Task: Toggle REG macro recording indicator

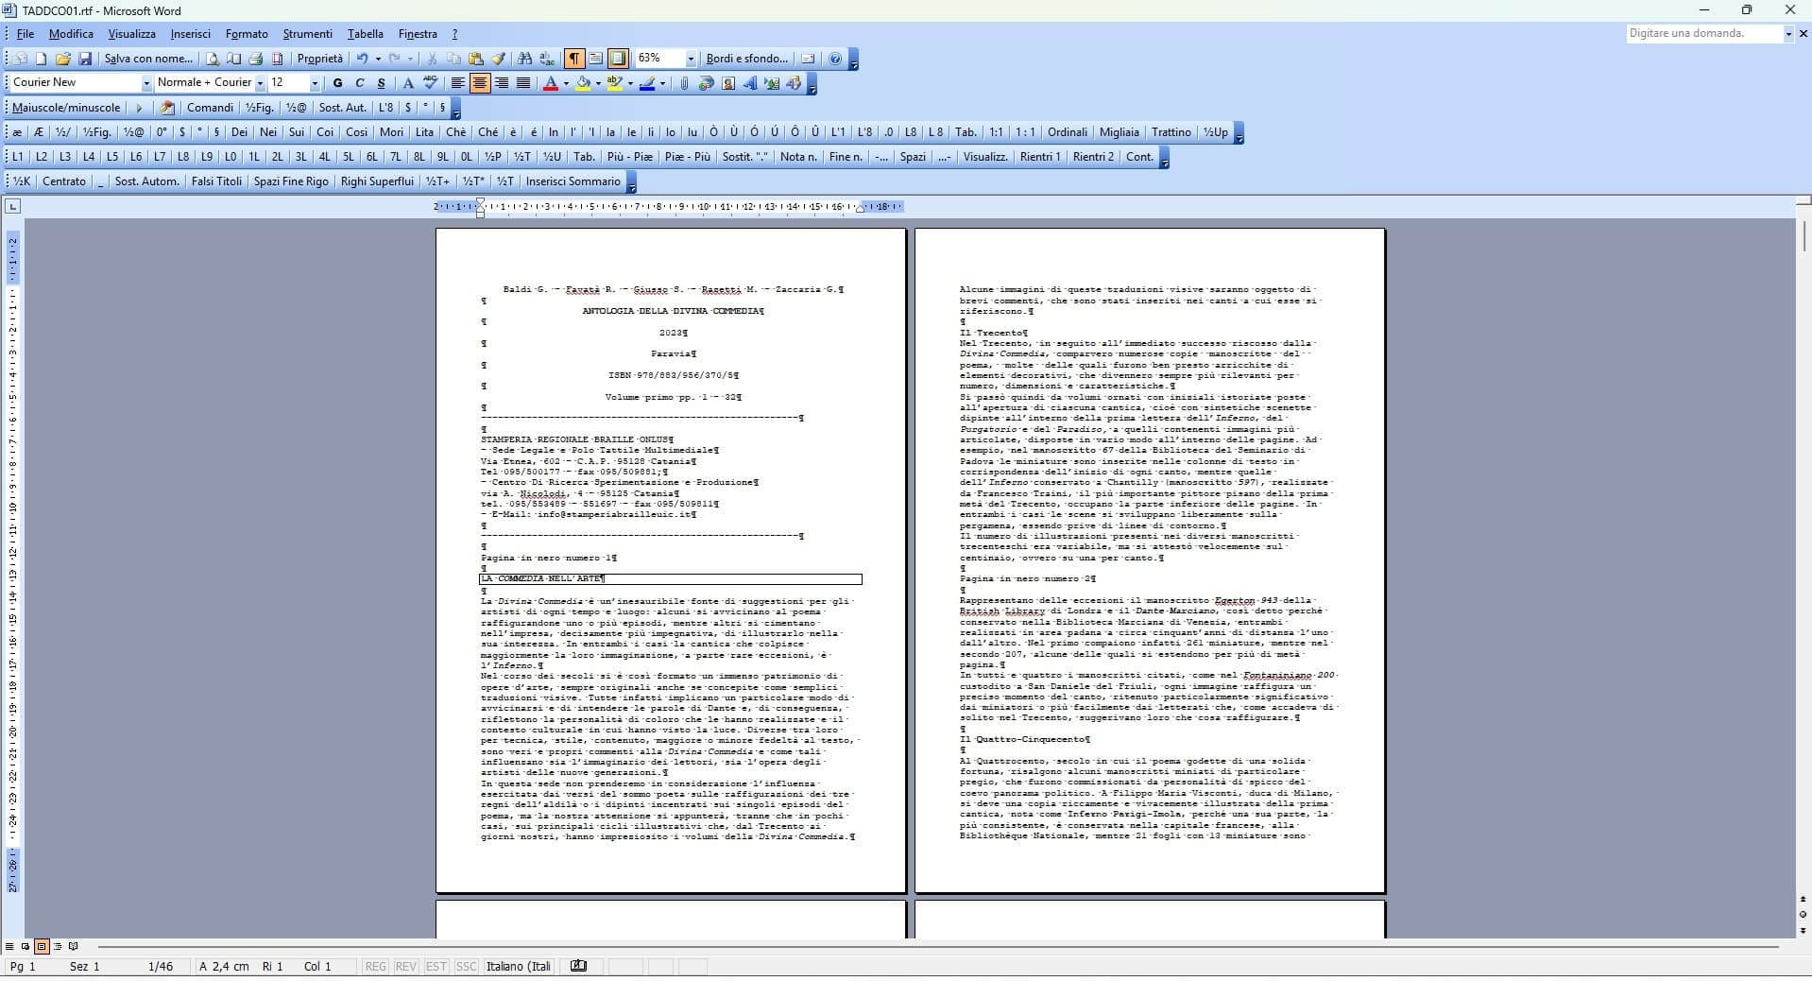Action: coord(376,966)
